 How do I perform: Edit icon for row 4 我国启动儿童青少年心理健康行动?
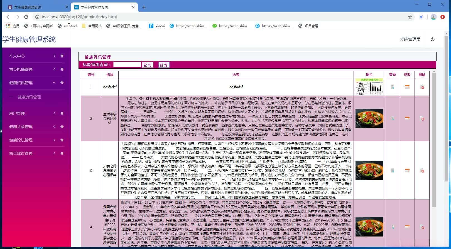(x=407, y=227)
